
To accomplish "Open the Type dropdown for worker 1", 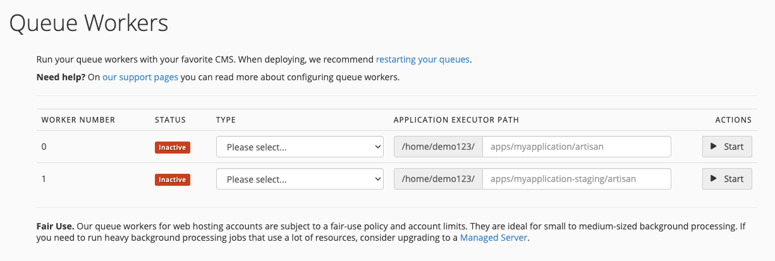I will click(x=300, y=179).
